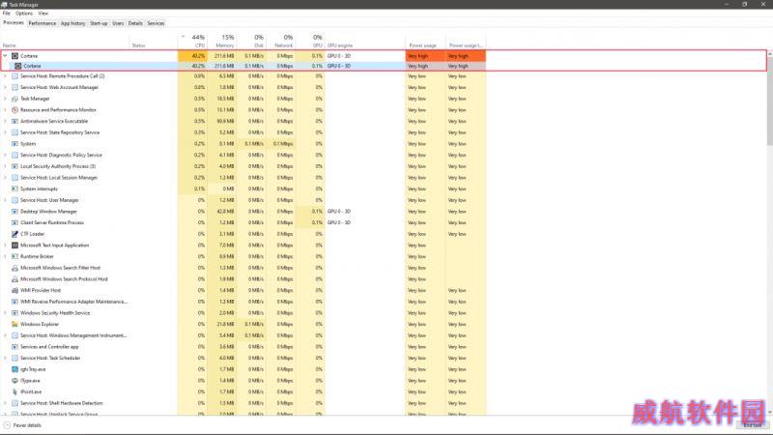
Task: Expand the Runtime Broker group
Action: tap(6, 256)
